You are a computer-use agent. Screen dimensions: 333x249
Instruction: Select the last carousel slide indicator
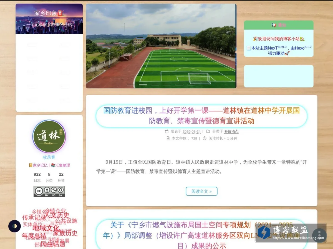[x=191, y=85]
